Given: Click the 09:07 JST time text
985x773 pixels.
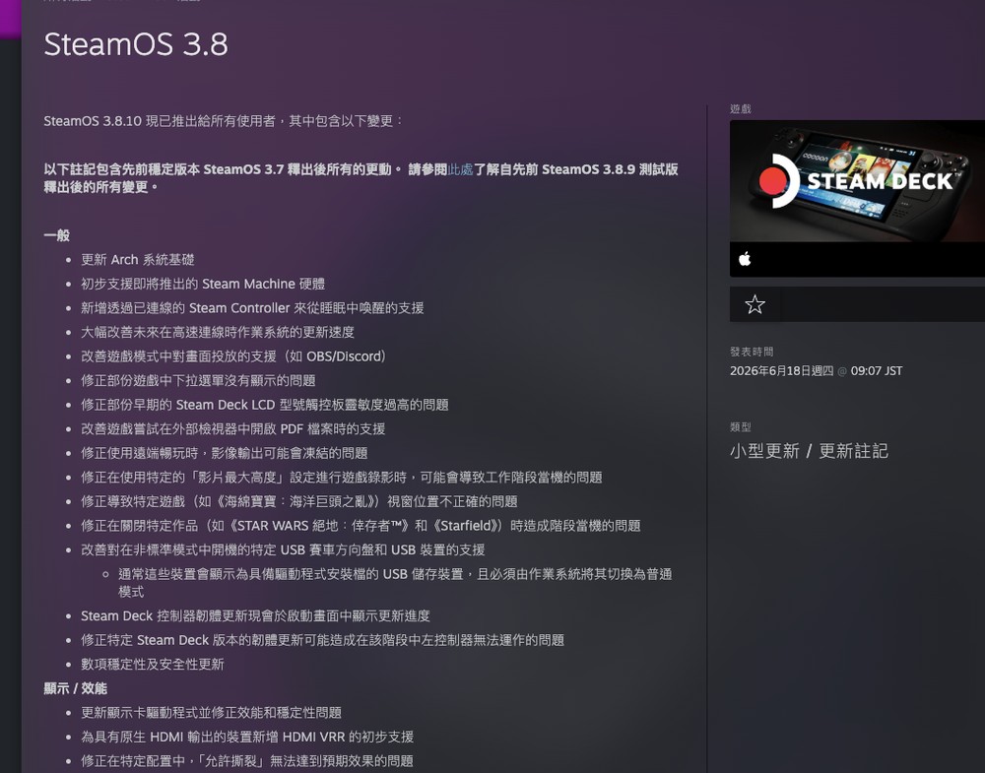Looking at the screenshot, I should (877, 371).
